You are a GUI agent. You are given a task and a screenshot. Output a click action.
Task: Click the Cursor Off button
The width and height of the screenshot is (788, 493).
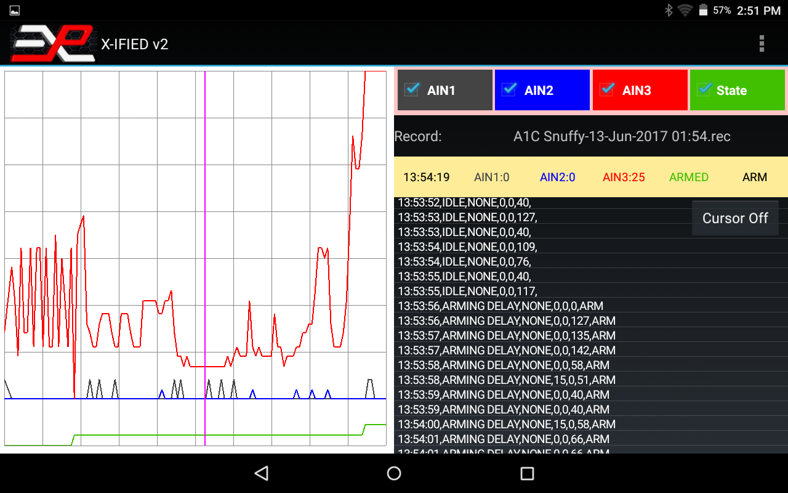(x=735, y=218)
